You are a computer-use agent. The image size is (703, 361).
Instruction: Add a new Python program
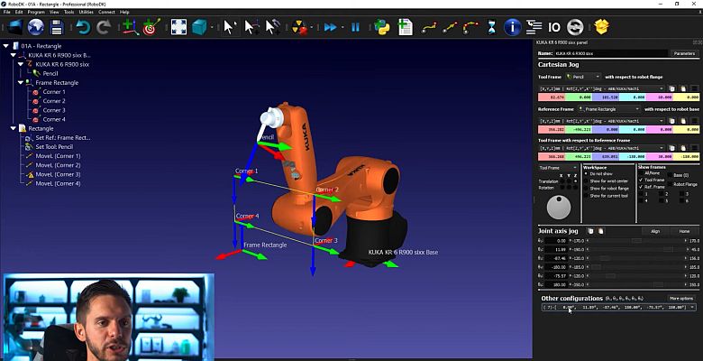point(381,27)
